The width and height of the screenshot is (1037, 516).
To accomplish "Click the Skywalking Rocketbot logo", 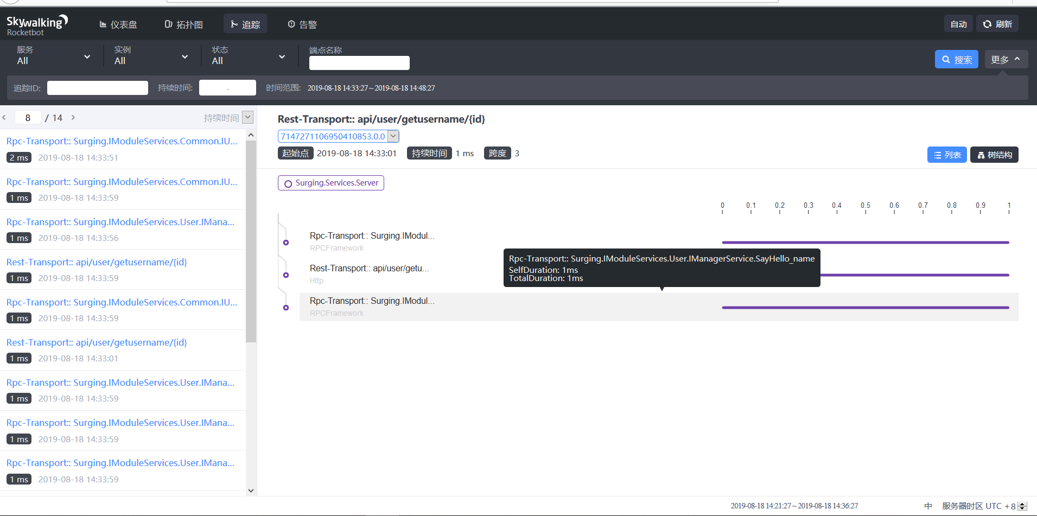I will click(x=37, y=25).
